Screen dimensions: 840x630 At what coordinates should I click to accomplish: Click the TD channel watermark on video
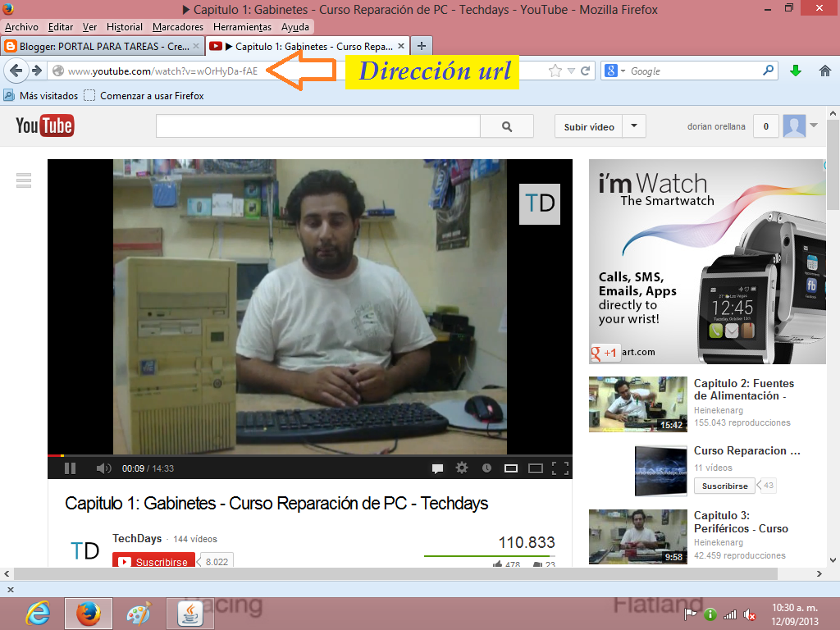540,203
